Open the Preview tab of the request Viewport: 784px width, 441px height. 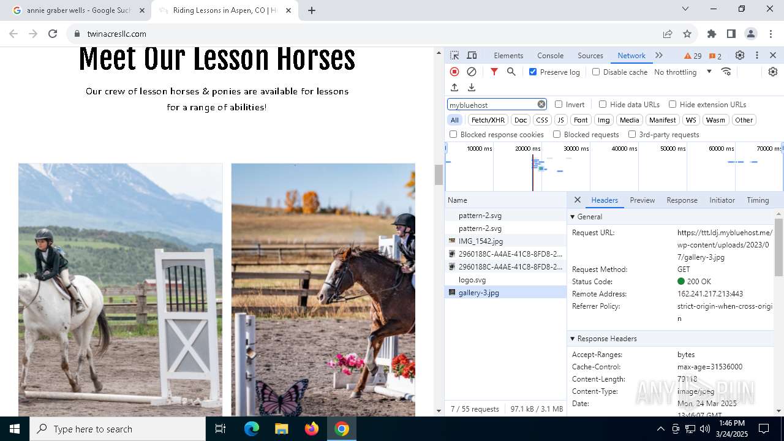pos(643,200)
